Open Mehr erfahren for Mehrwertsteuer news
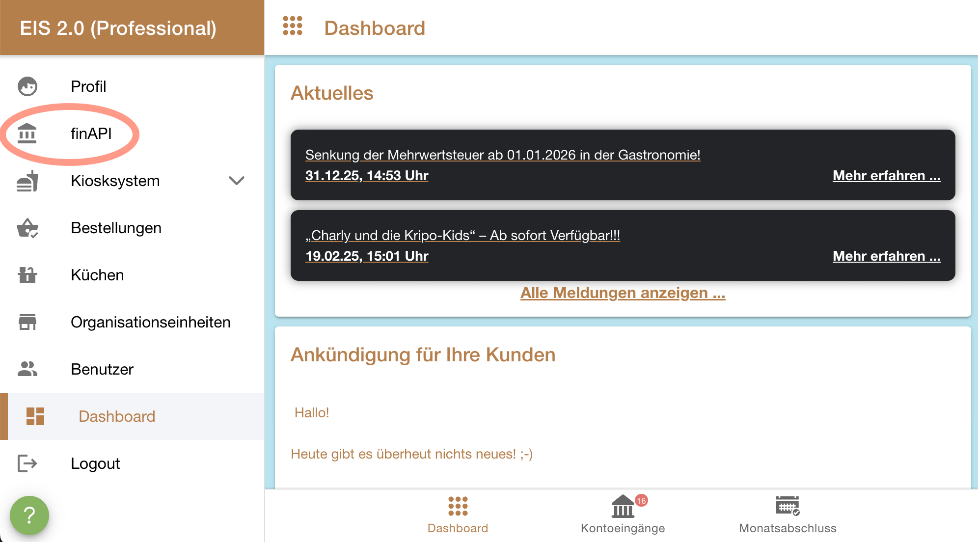The image size is (978, 542). point(886,176)
